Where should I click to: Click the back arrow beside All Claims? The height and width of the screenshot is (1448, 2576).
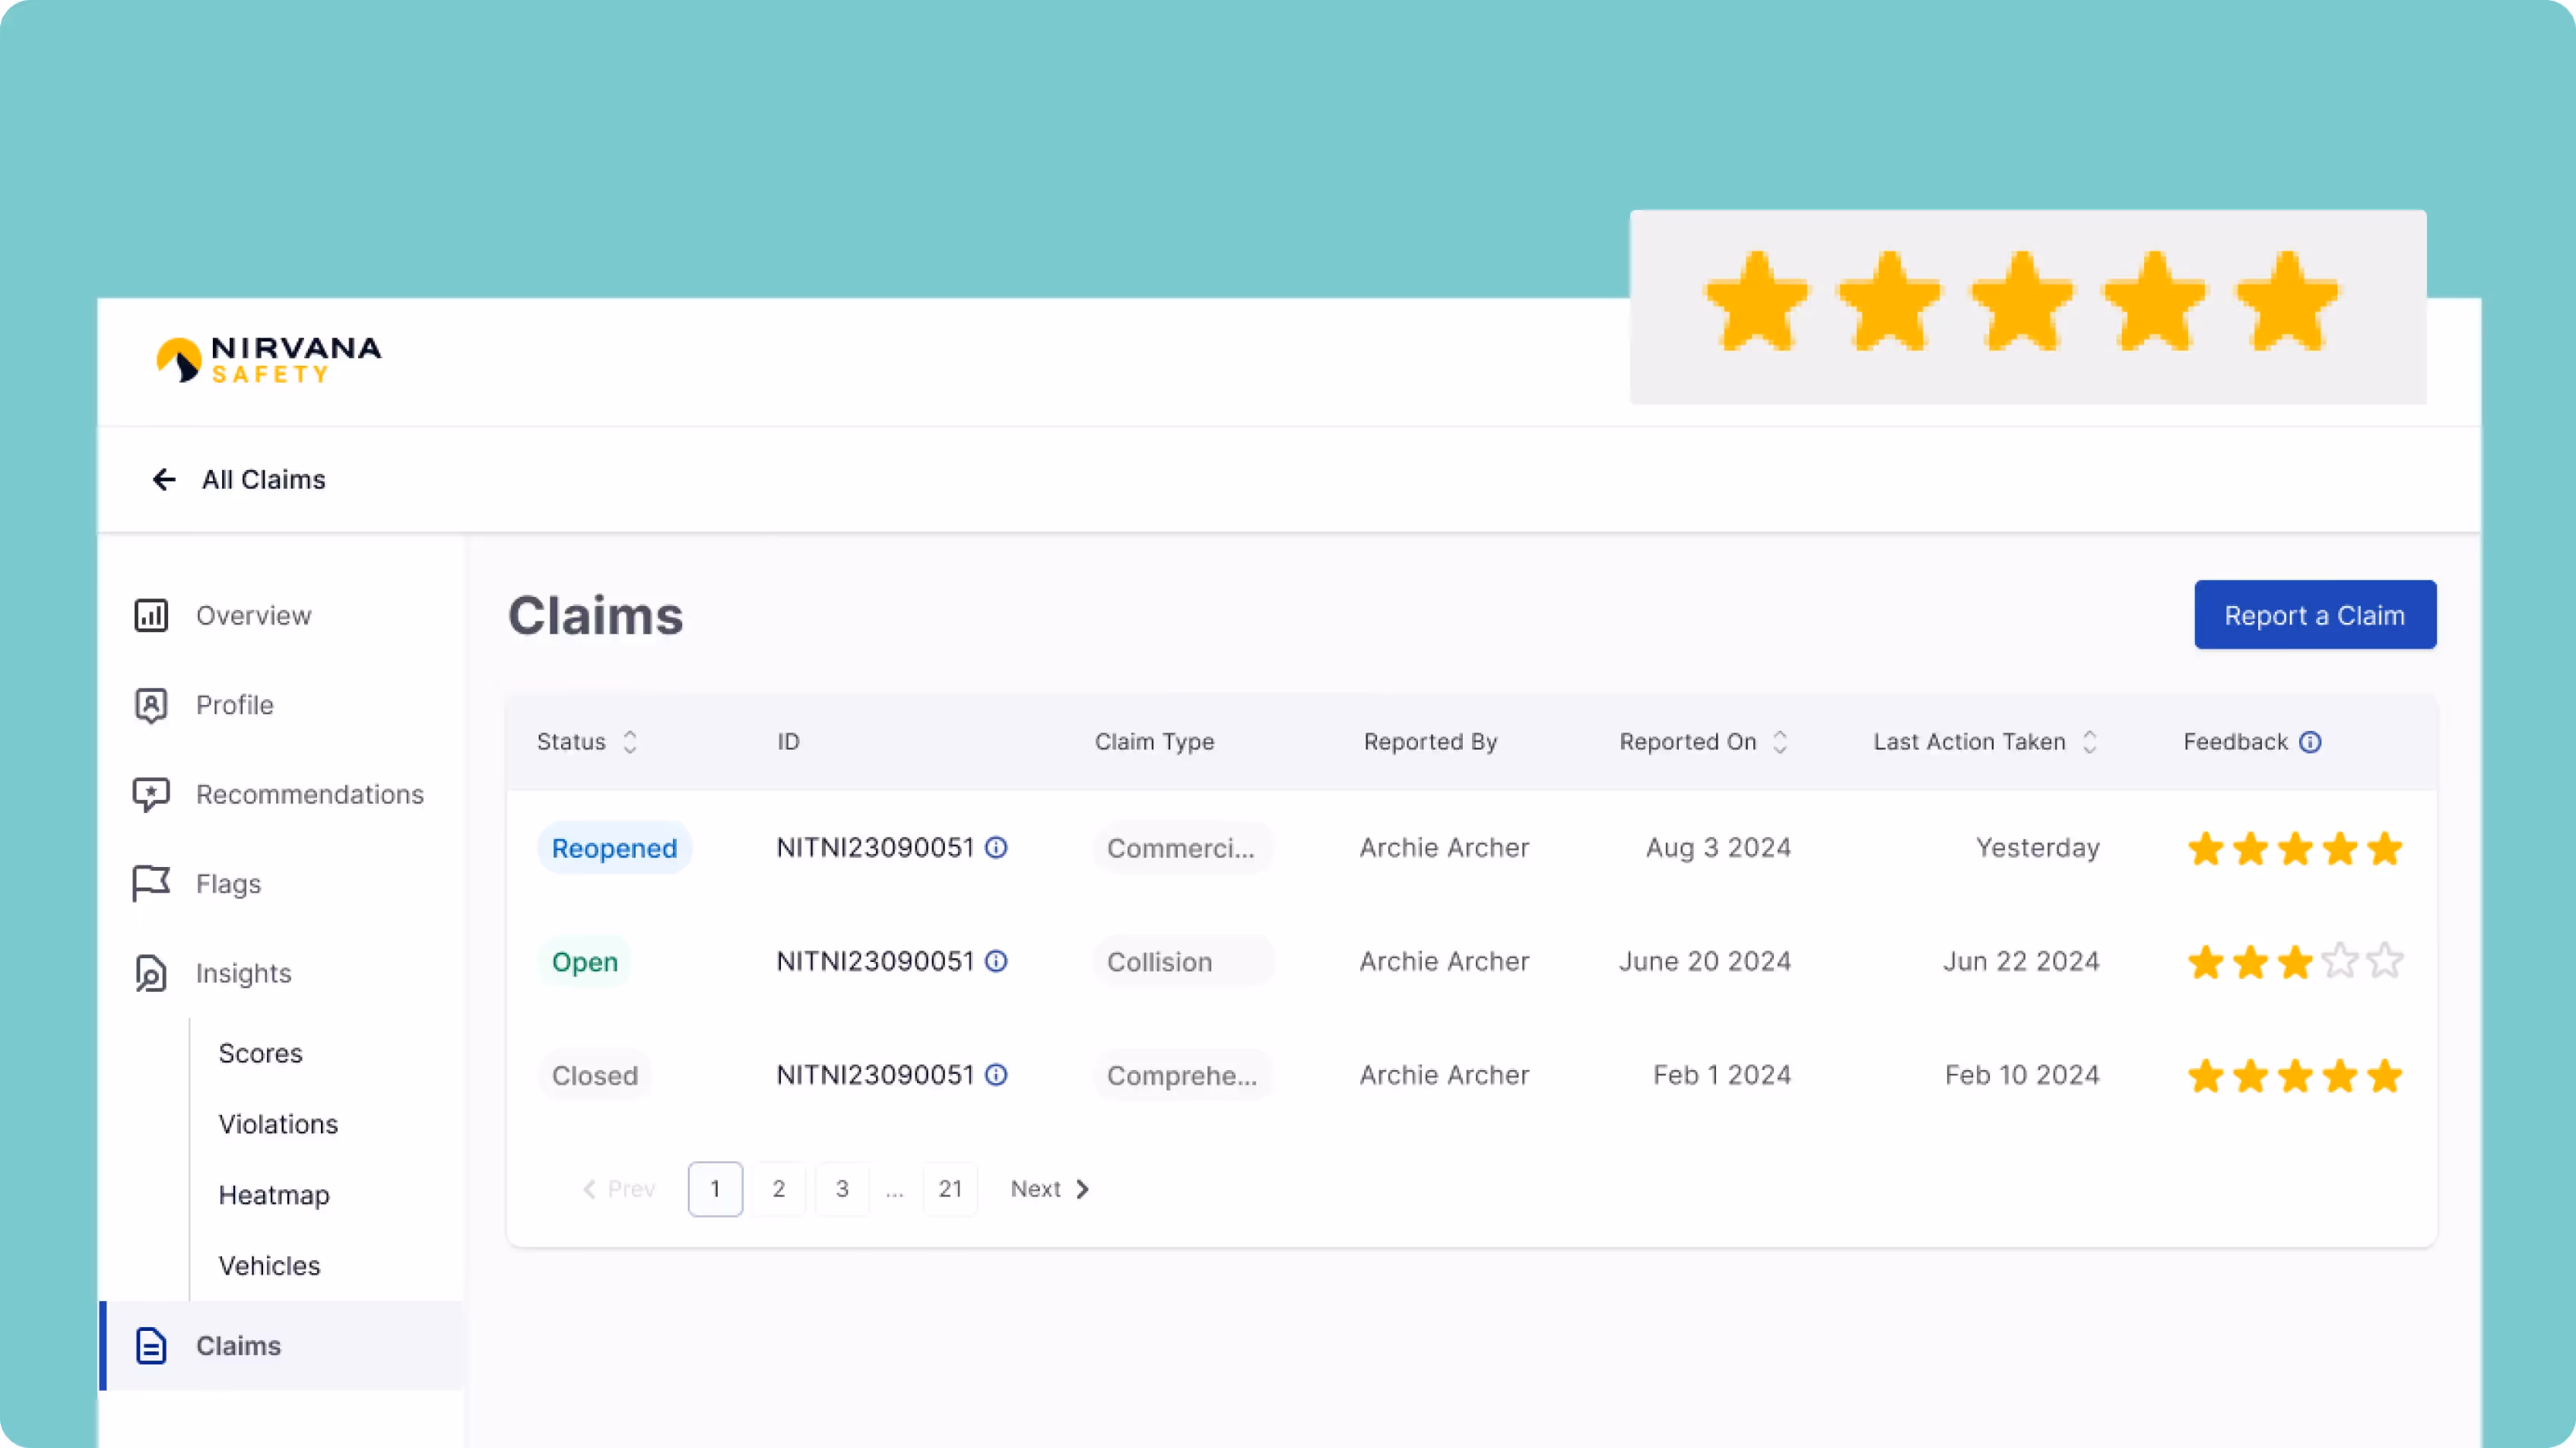(x=164, y=480)
